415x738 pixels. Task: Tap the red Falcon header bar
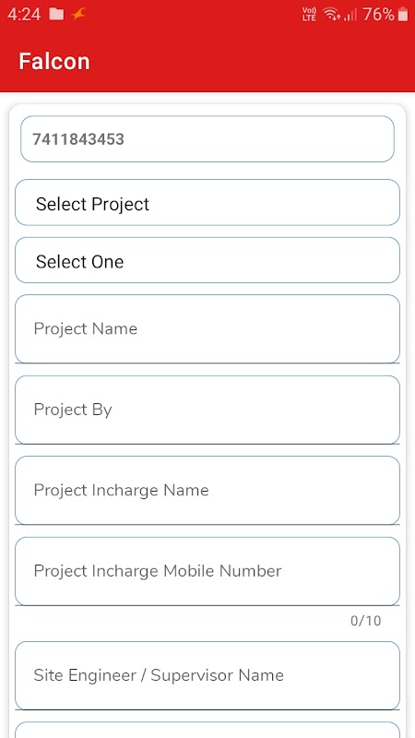pos(207,61)
